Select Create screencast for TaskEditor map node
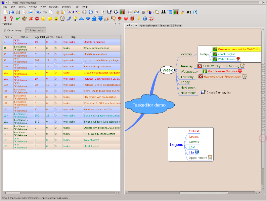The image size is (267, 201). 239,49
